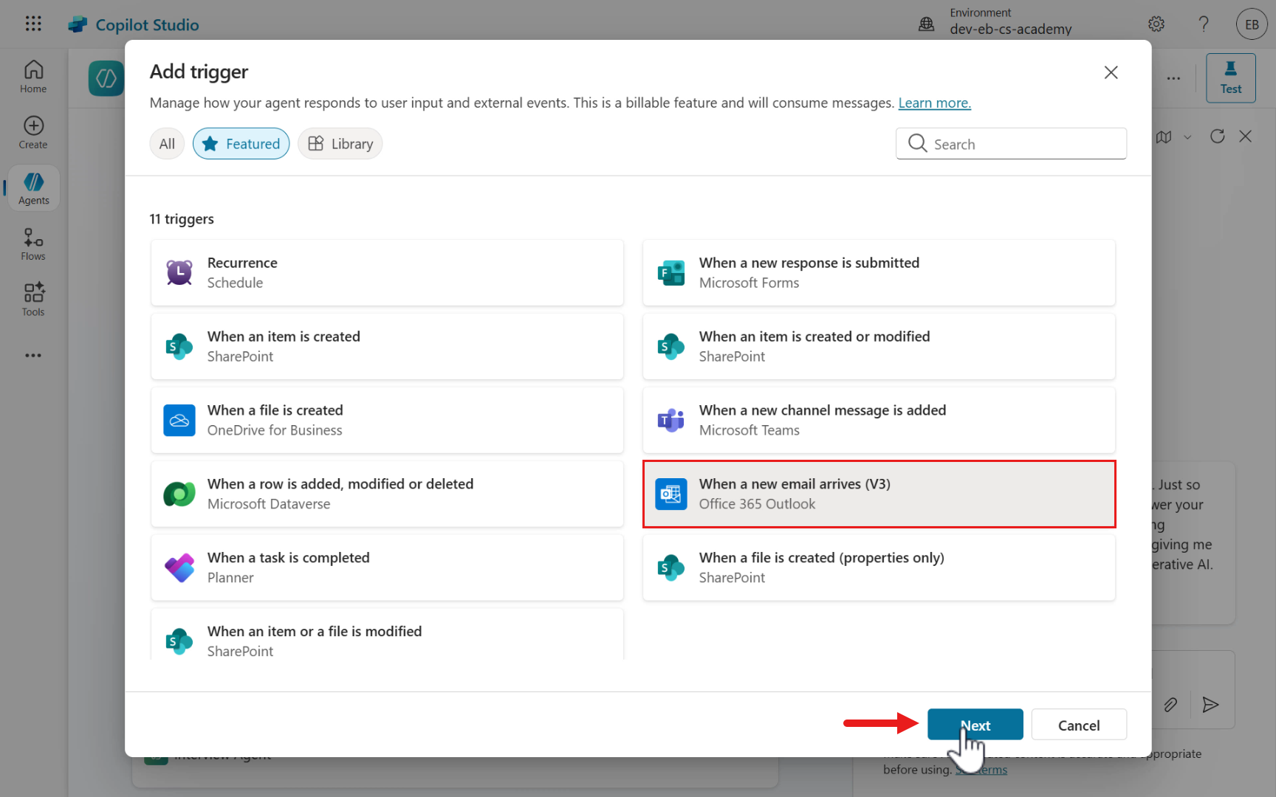Open the settings gear icon
This screenshot has width=1276, height=797.
tap(1156, 24)
